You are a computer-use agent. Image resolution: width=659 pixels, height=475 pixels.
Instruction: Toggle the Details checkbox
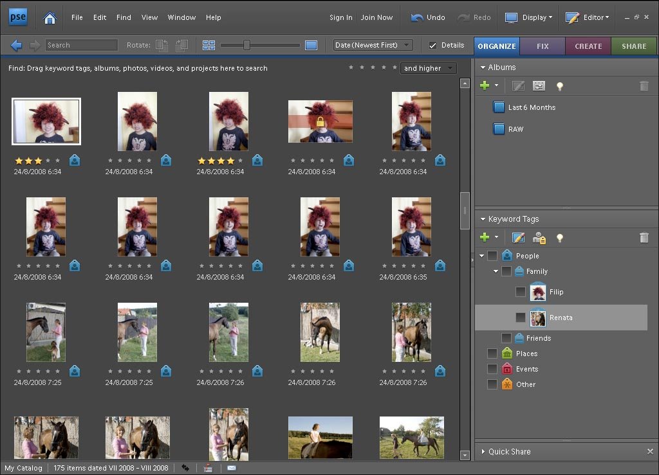tap(433, 45)
